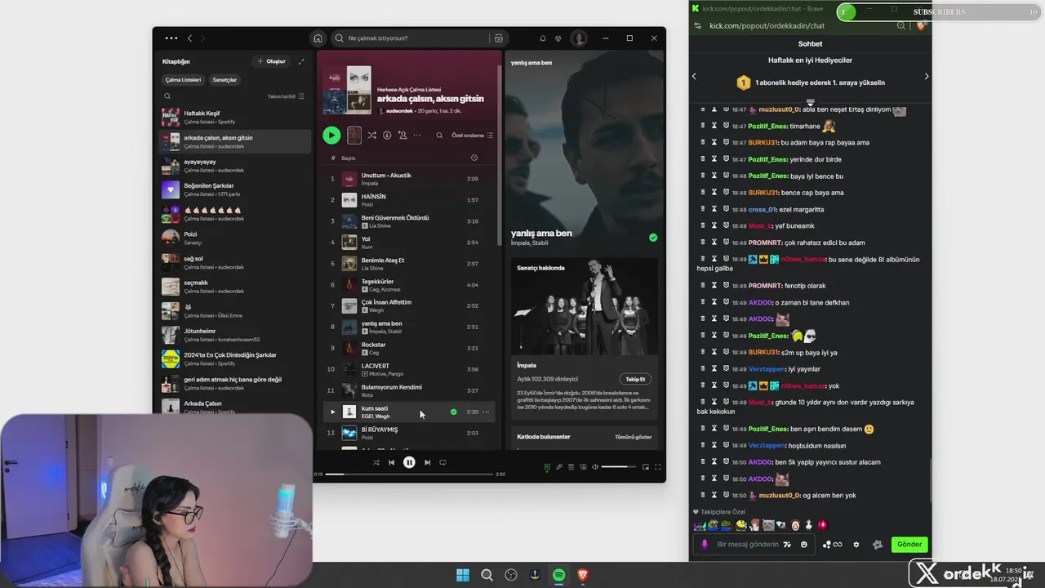Open the playlist's more options ellipsis

(417, 136)
